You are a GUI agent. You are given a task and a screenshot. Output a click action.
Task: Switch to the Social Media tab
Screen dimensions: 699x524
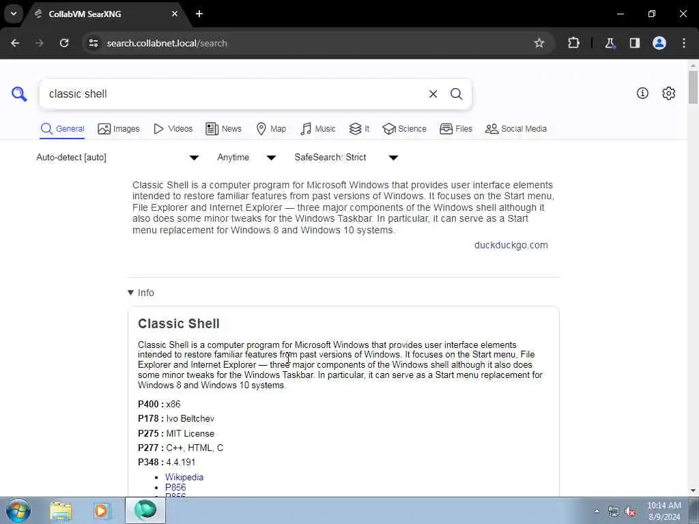[x=516, y=129]
